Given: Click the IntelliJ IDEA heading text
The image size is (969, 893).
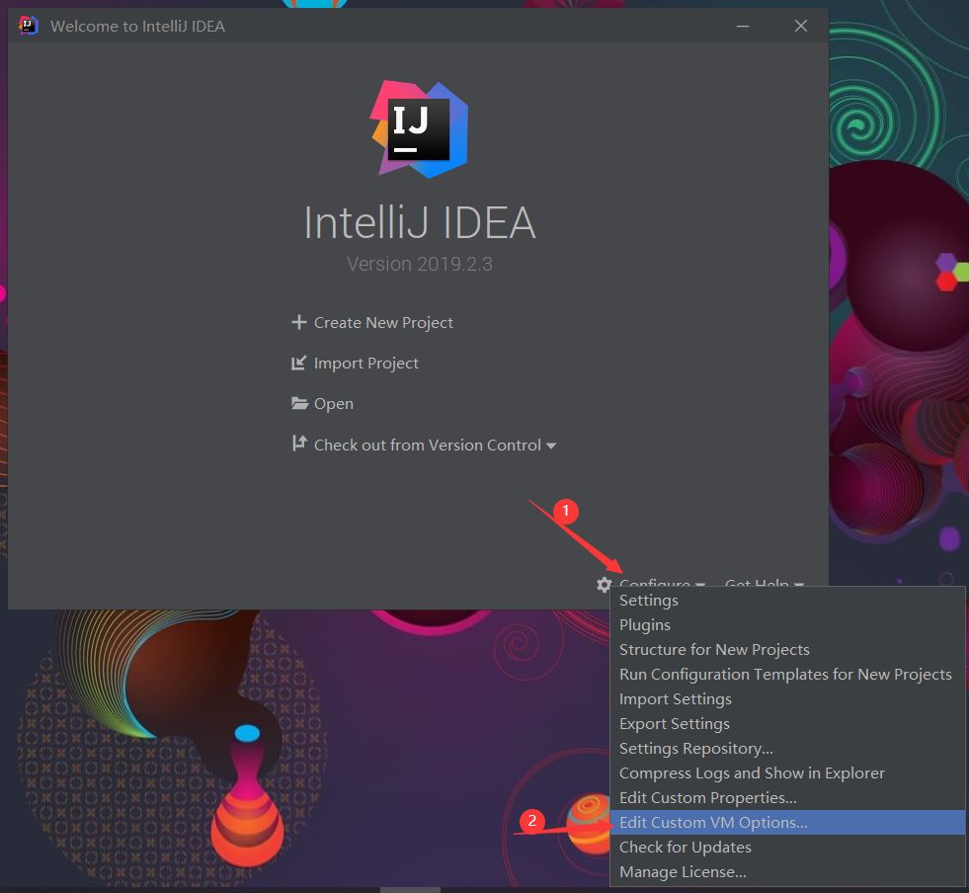Looking at the screenshot, I should tap(420, 223).
